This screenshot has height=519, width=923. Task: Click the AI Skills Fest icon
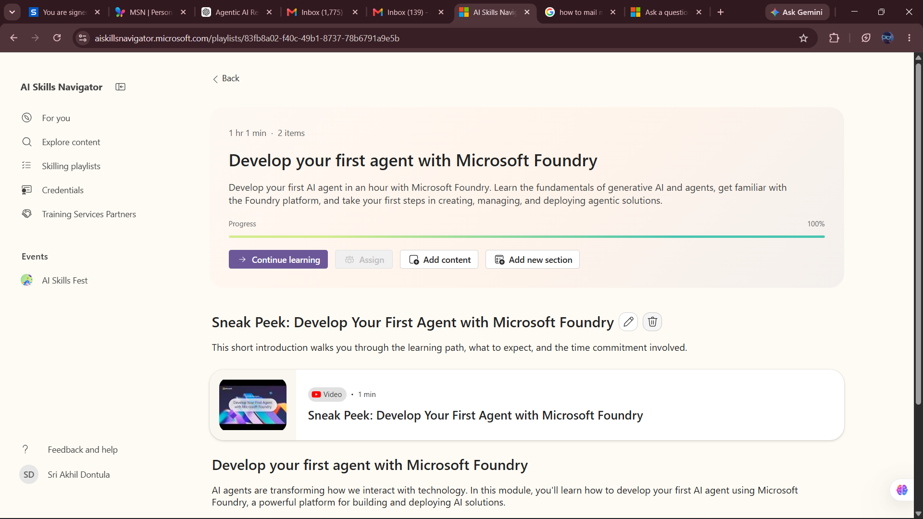27,280
